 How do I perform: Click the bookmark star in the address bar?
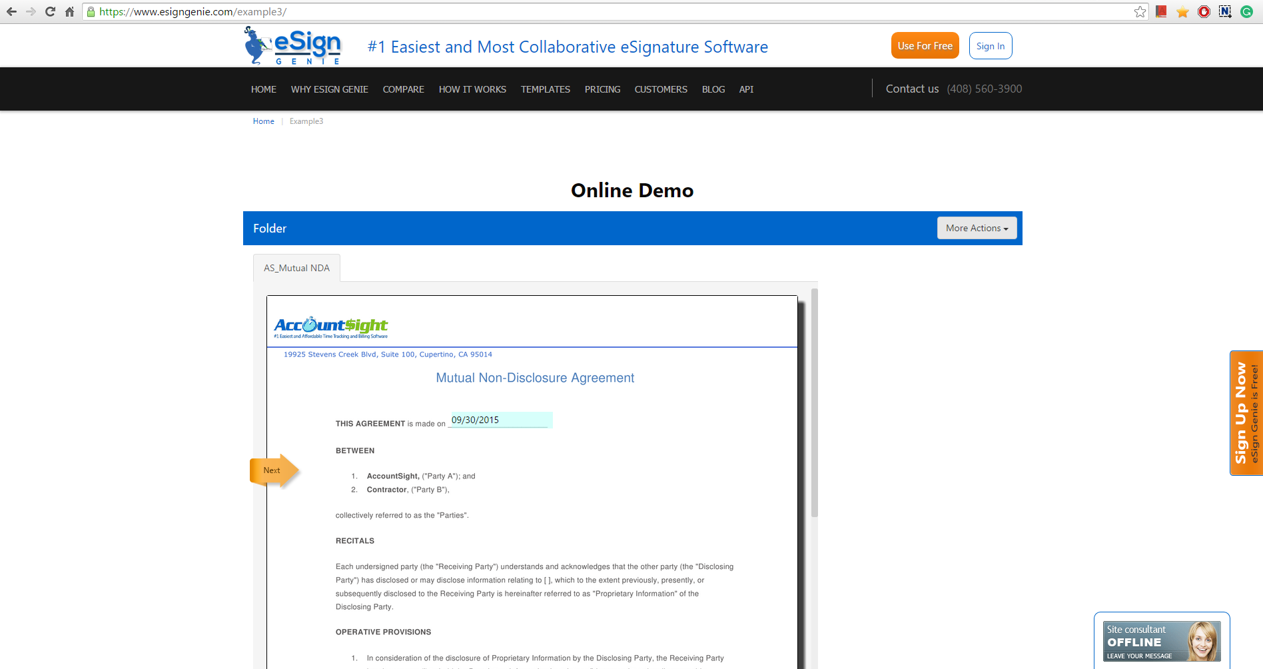1140,11
